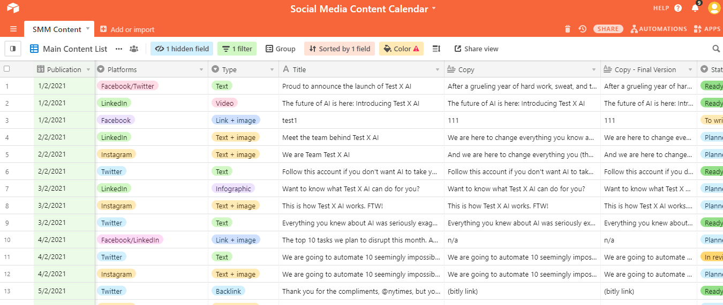
Task: Click the search magnifier icon
Action: [x=716, y=49]
